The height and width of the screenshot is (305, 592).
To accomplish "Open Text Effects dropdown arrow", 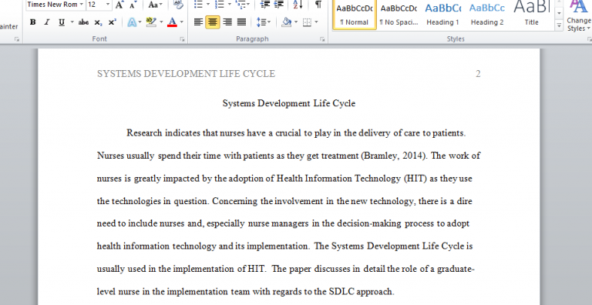I will [x=140, y=22].
